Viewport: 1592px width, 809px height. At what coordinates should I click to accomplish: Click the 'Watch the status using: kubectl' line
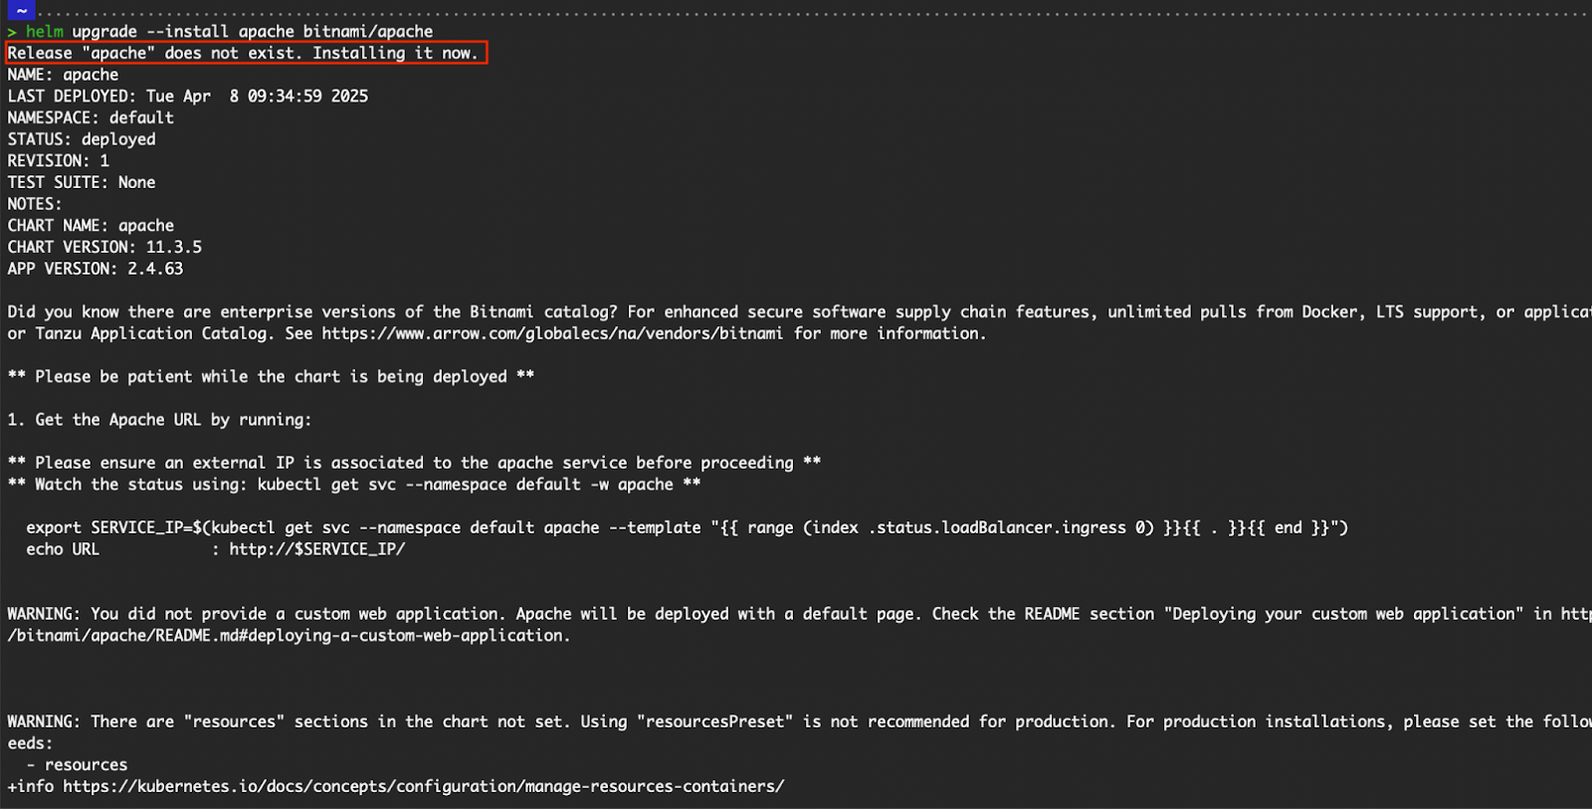[x=354, y=485]
